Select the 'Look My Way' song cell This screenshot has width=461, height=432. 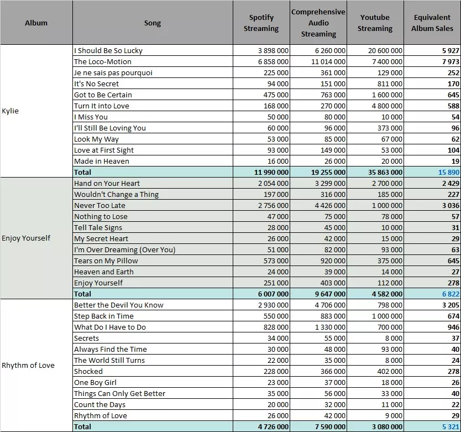[153, 139]
